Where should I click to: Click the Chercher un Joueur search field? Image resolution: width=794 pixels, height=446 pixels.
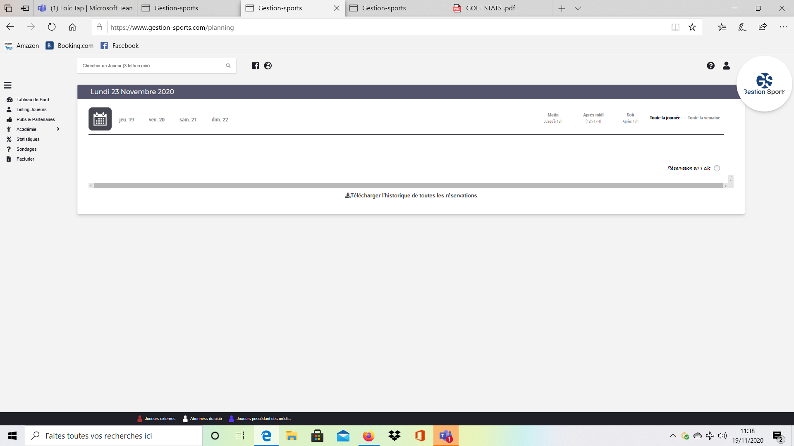[x=151, y=66]
